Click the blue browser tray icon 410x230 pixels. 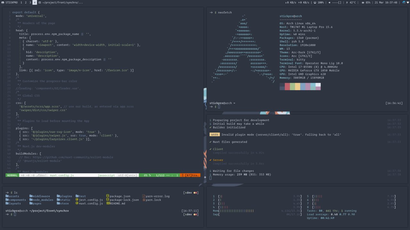(404, 2)
